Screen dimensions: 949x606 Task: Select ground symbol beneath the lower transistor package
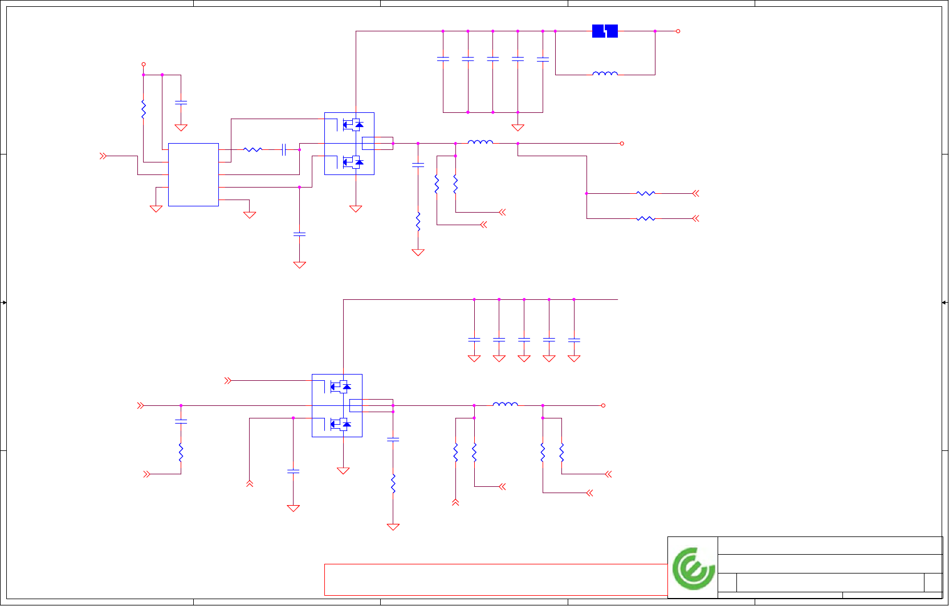pos(343,471)
